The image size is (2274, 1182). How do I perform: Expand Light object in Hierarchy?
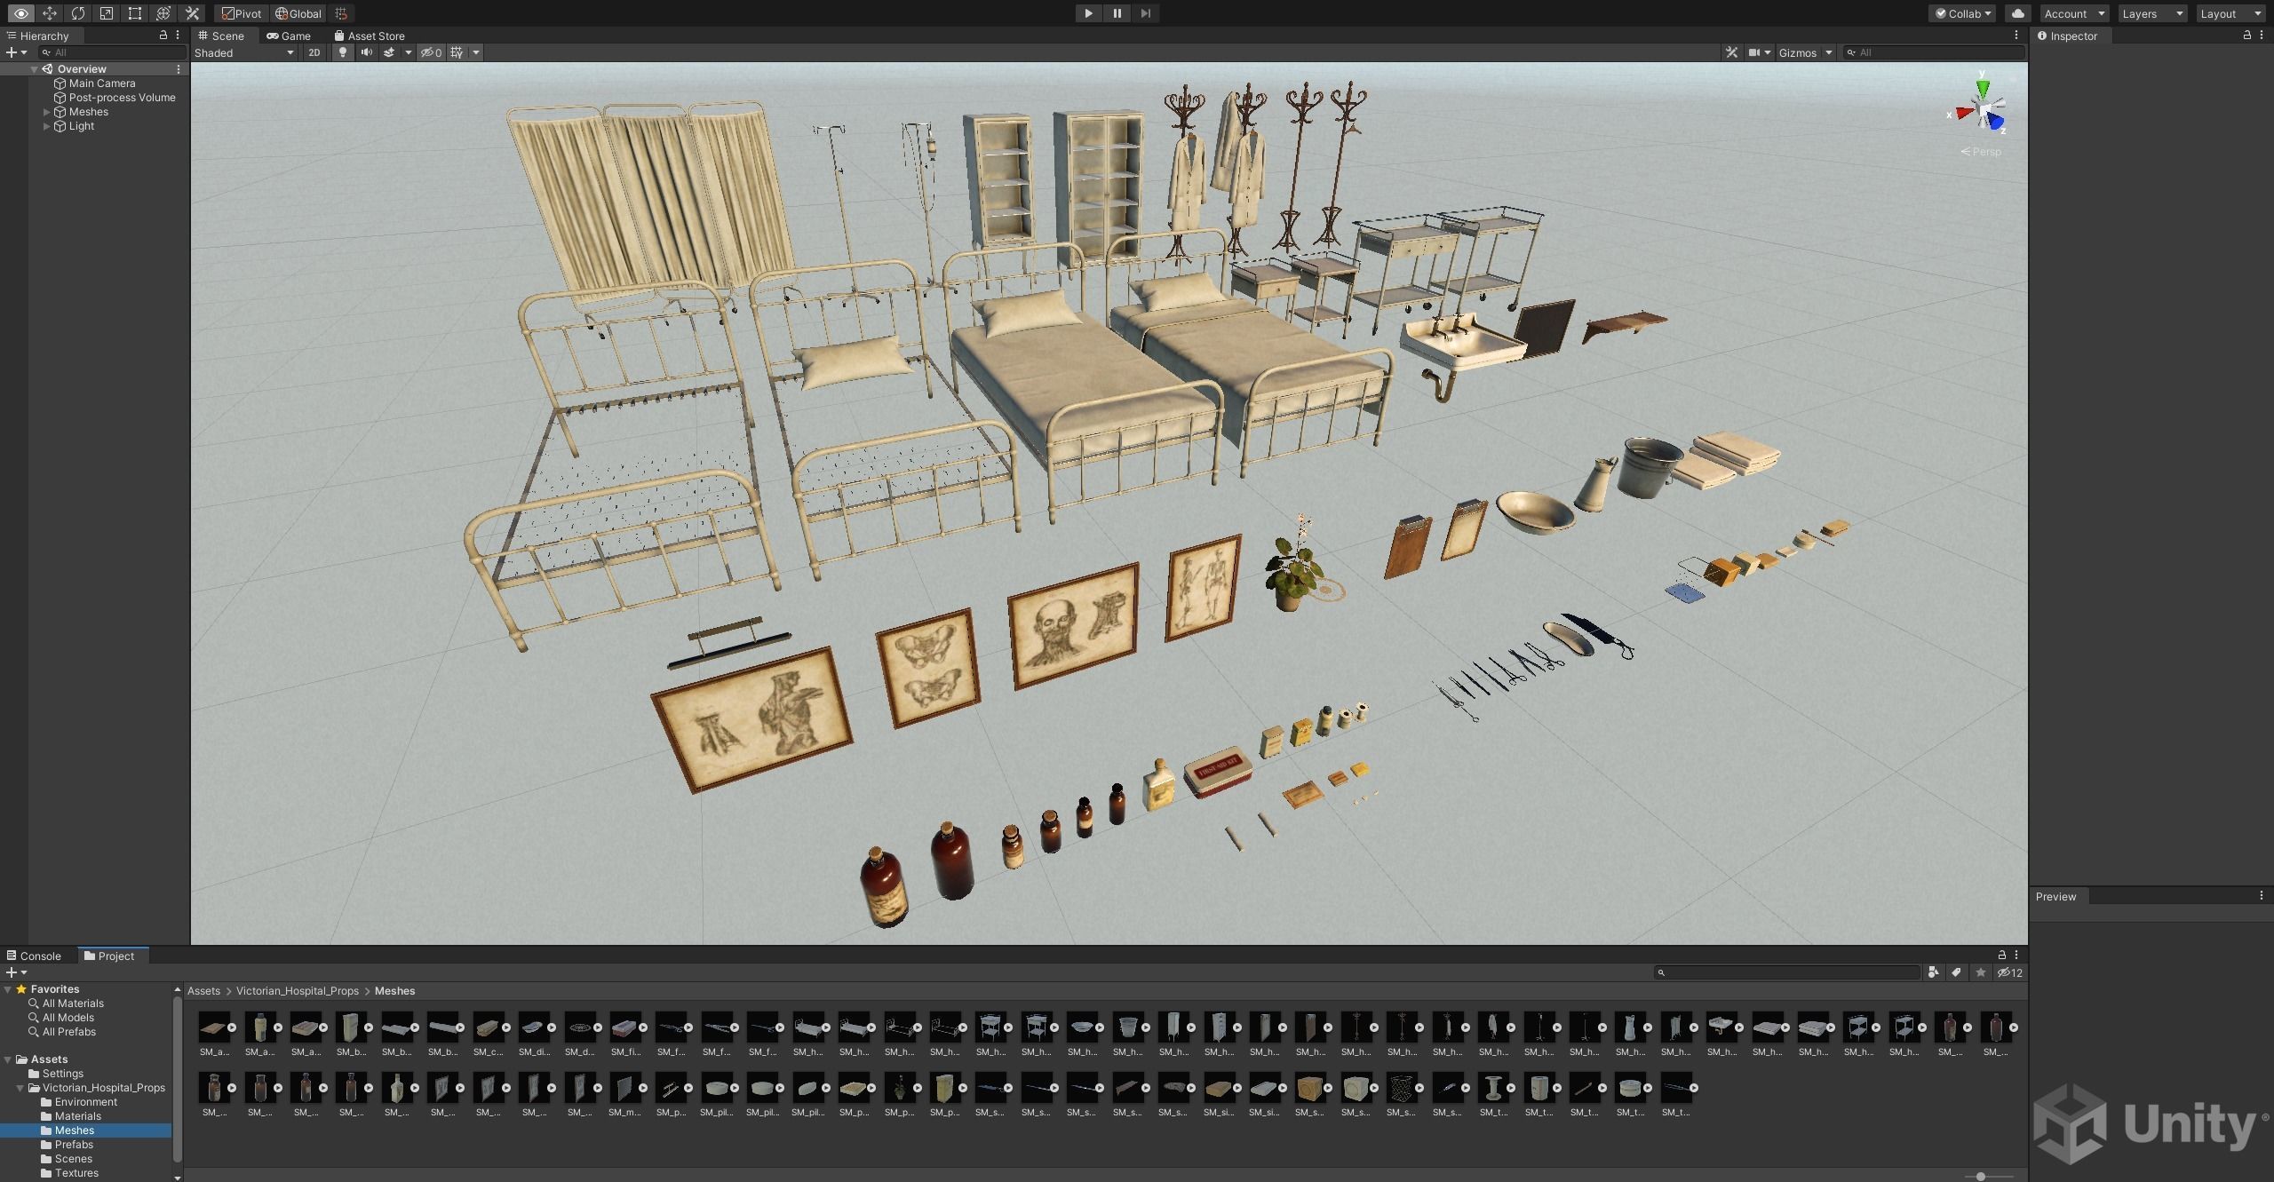(47, 126)
